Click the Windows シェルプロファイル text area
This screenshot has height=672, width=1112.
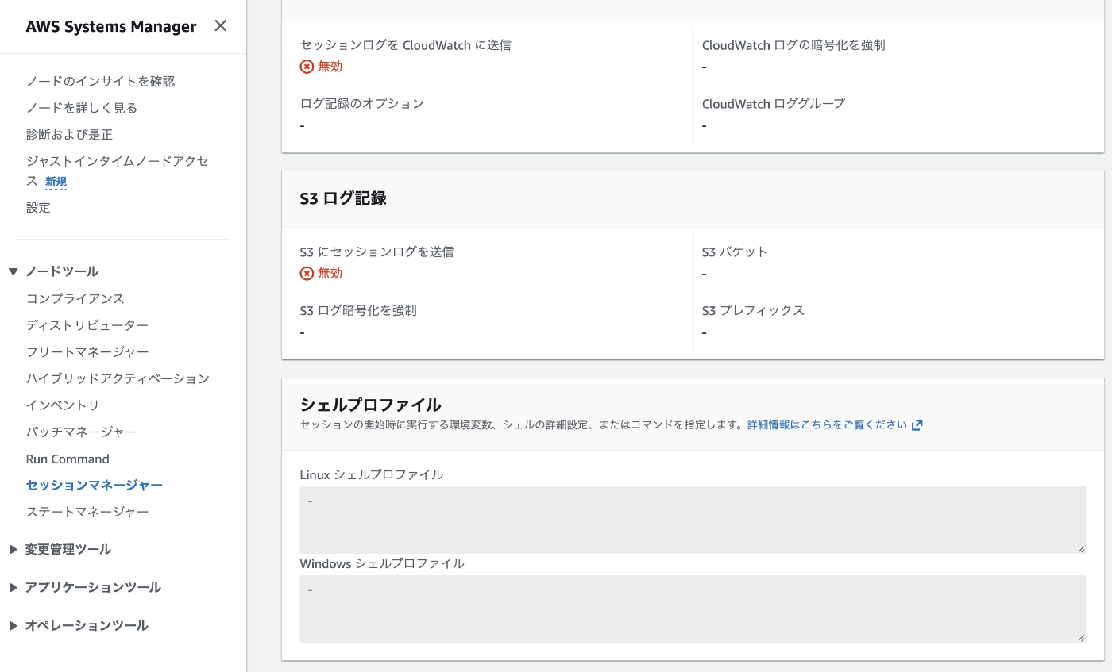692,609
